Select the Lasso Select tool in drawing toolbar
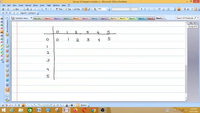The image size is (200, 113). tap(6, 105)
